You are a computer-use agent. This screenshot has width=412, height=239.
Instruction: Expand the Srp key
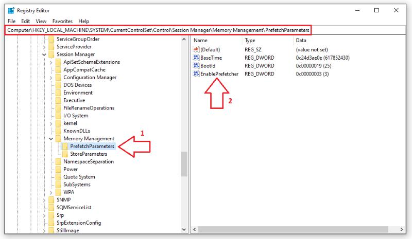click(44, 215)
